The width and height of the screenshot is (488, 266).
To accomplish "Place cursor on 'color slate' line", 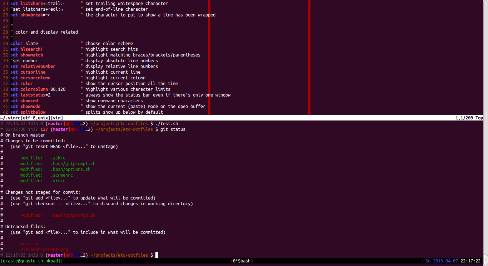I will (24, 43).
